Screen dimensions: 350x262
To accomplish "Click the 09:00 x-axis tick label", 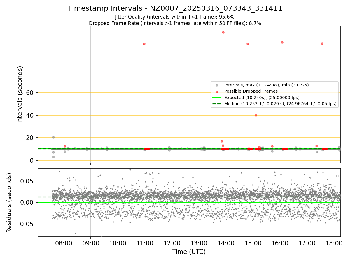I will tap(91, 243).
